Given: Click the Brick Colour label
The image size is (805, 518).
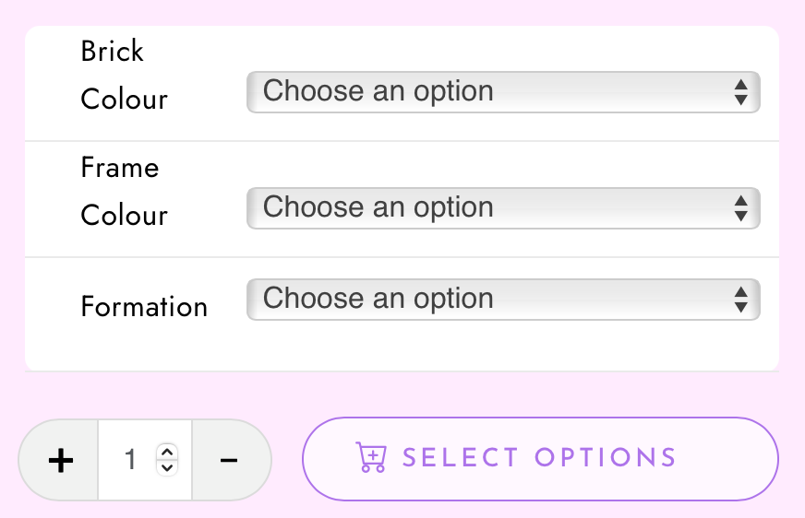Looking at the screenshot, I should coord(124,99).
